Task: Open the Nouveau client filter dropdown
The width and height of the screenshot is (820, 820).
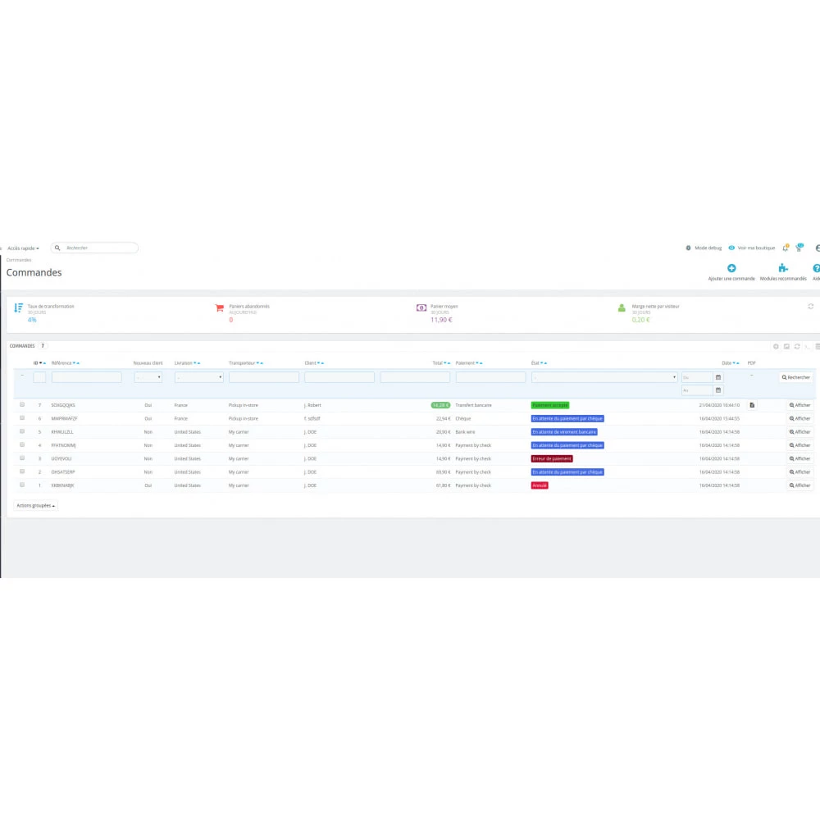Action: click(x=148, y=377)
